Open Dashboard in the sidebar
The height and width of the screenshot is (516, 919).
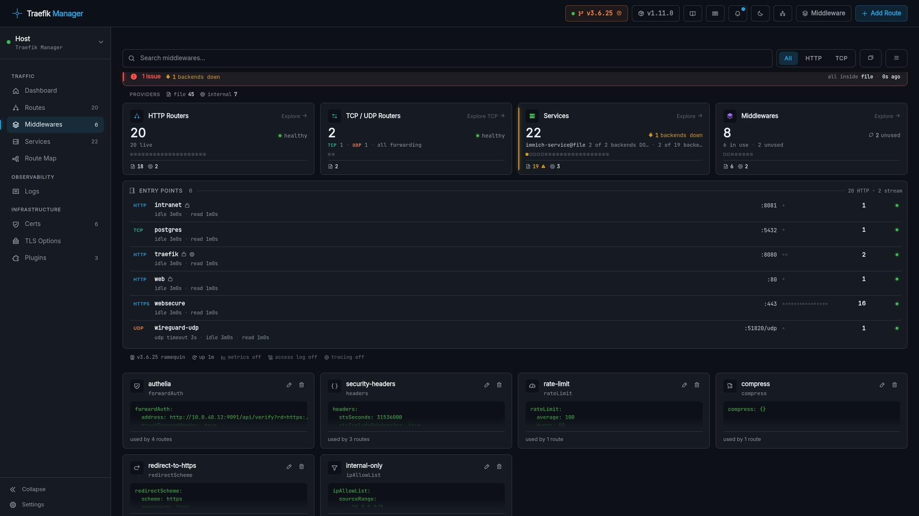click(x=55, y=91)
